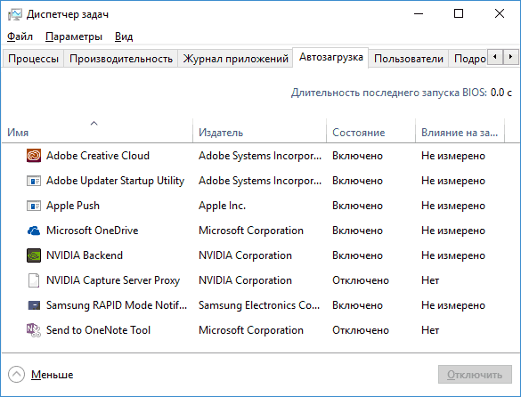Switch to the Производительность tab
521x397 pixels.
[121, 59]
